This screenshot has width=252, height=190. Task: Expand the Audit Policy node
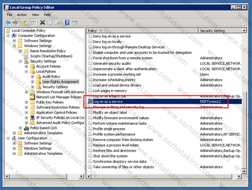32,77
